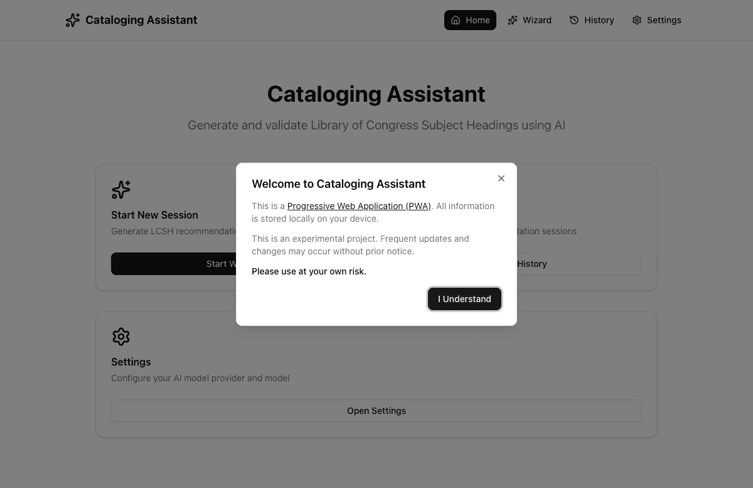Select the house icon in the Home tab
Image resolution: width=753 pixels, height=488 pixels.
tap(455, 20)
